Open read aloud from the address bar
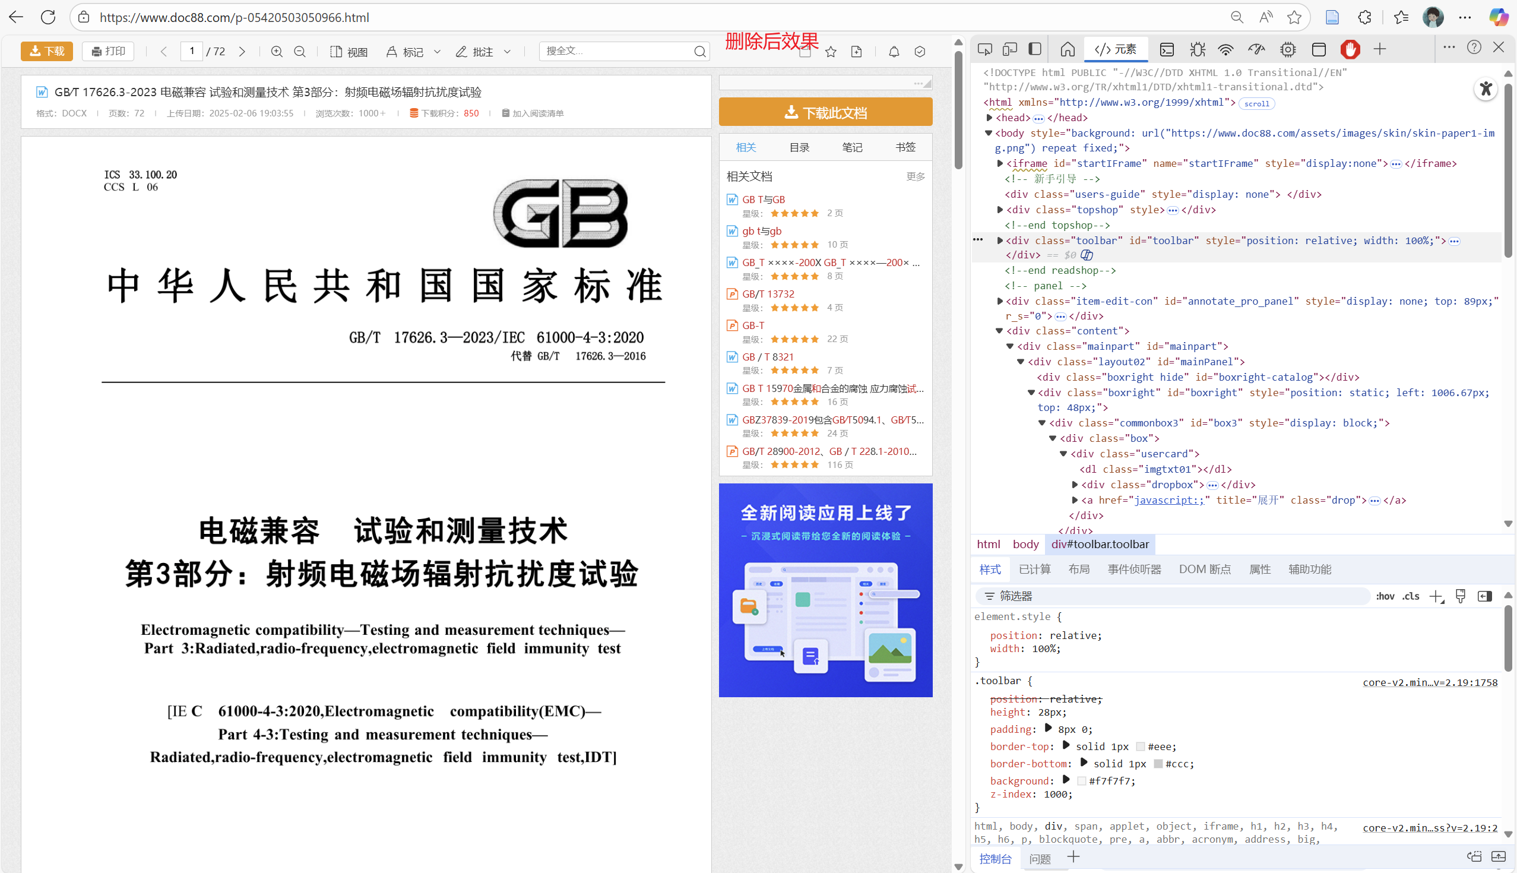 click(x=1266, y=17)
